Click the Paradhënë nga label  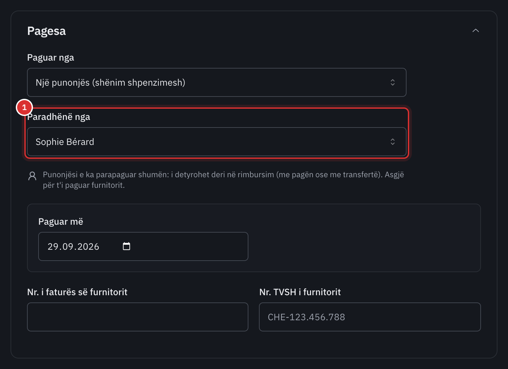[x=59, y=117]
